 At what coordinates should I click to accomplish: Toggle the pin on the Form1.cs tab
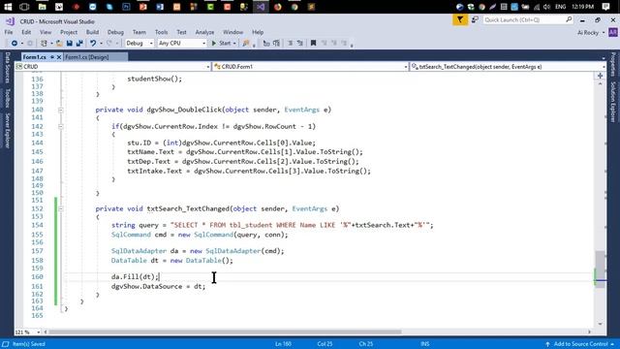[51, 57]
